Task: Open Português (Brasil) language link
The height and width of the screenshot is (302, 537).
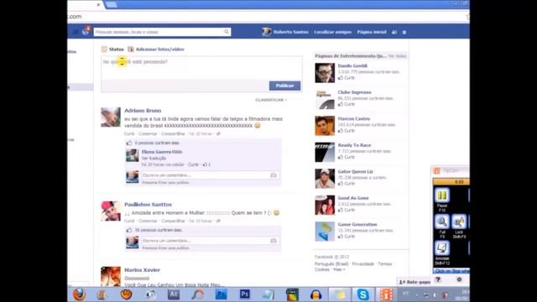Action: click(x=331, y=264)
